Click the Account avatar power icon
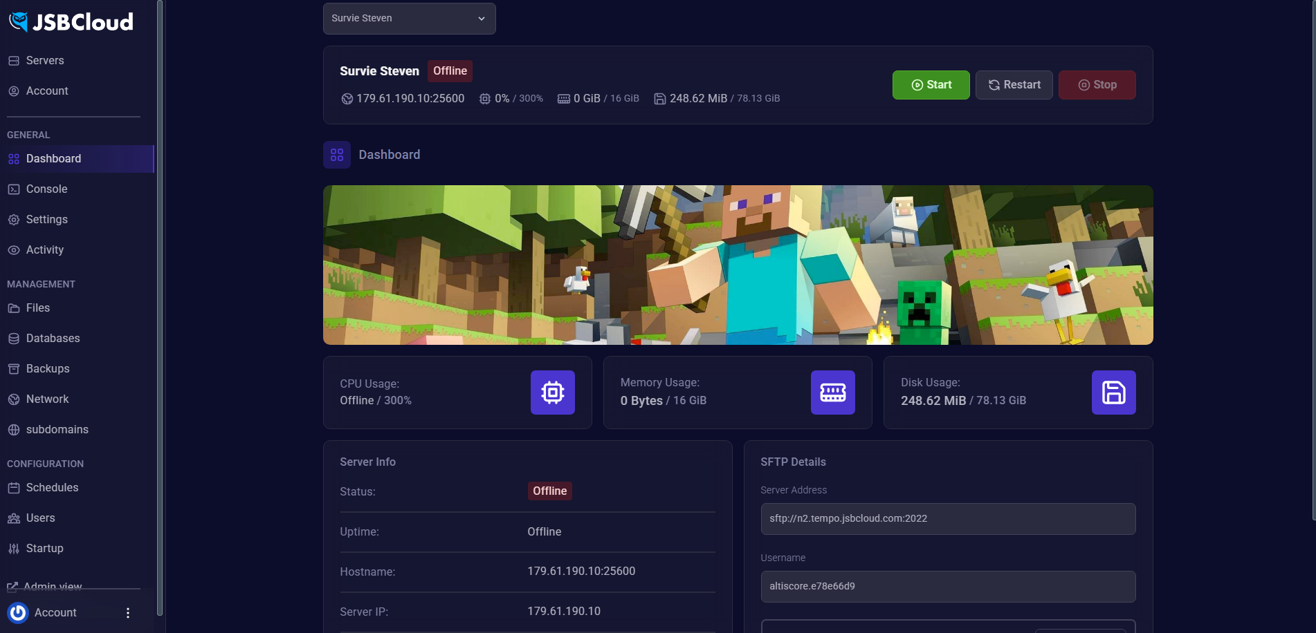Viewport: 1316px width, 633px height. [18, 612]
